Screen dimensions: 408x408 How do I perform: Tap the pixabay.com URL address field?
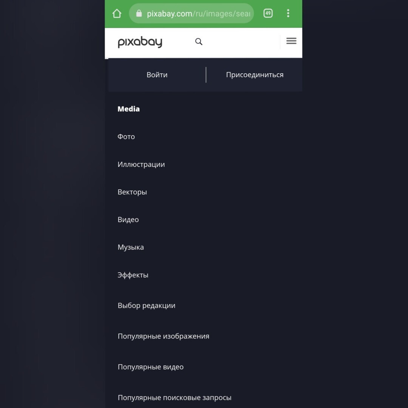[x=191, y=13]
